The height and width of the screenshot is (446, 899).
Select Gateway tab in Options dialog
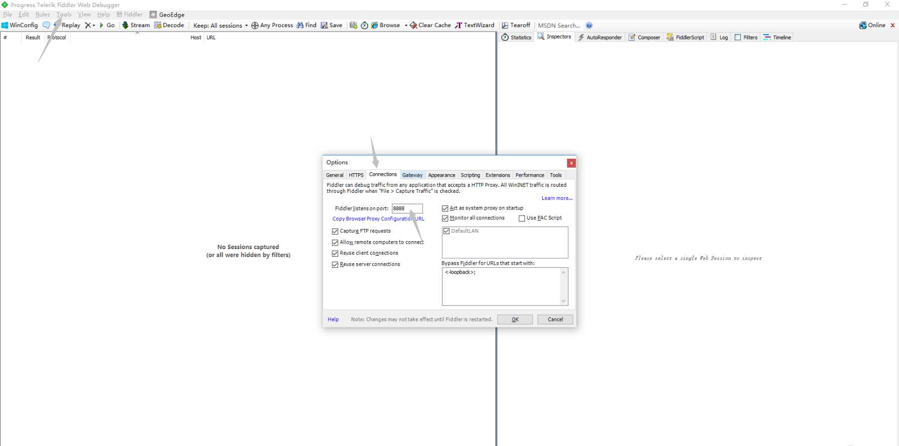[412, 175]
